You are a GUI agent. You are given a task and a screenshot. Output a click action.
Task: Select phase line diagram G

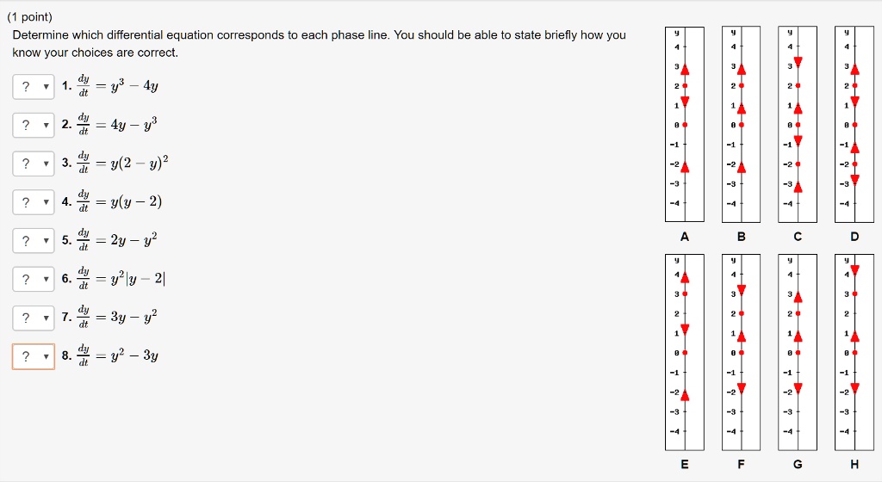pos(798,352)
